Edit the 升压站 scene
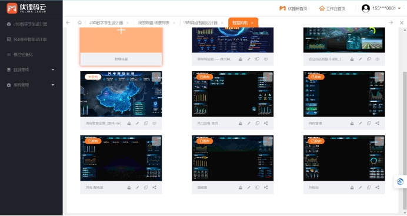 pyautogui.click(x=361, y=187)
